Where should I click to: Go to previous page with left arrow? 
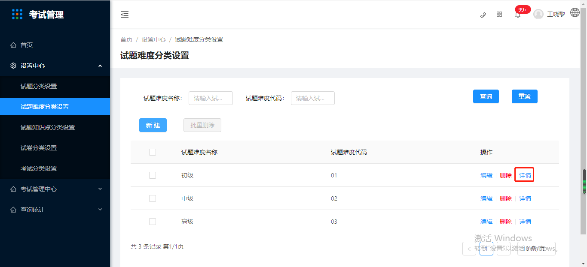tap(469, 249)
